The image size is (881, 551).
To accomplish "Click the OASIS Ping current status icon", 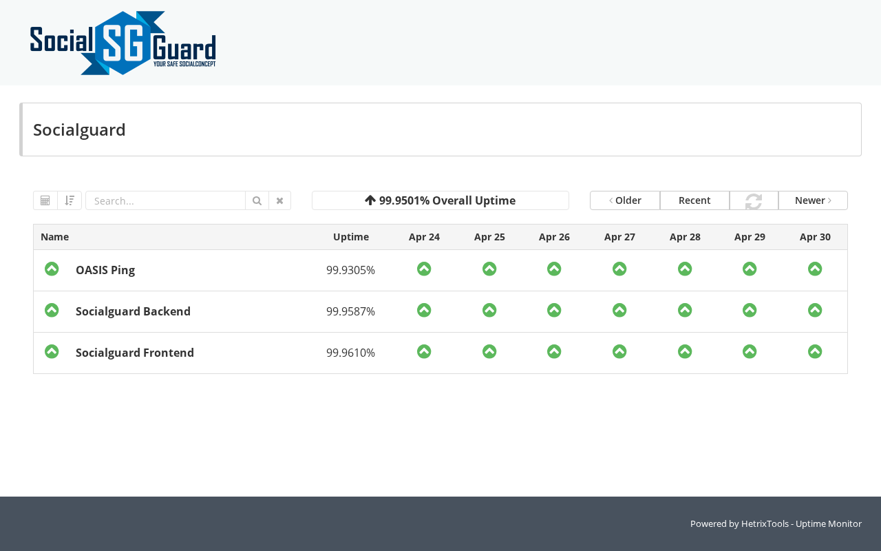I will (x=52, y=269).
